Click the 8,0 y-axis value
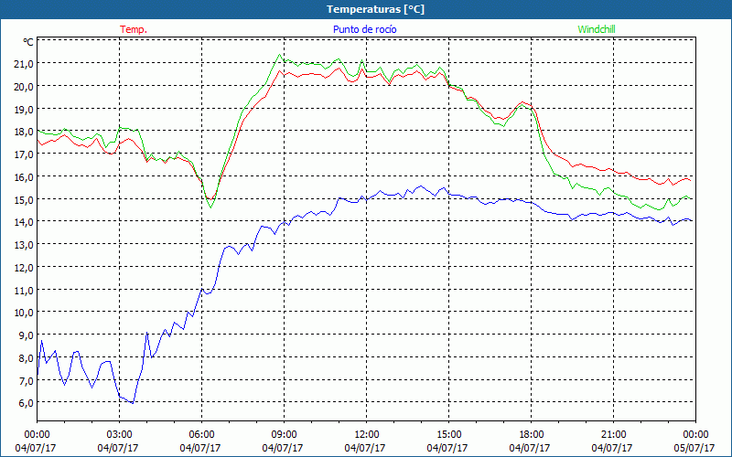This screenshot has width=732, height=457. pos(26,358)
